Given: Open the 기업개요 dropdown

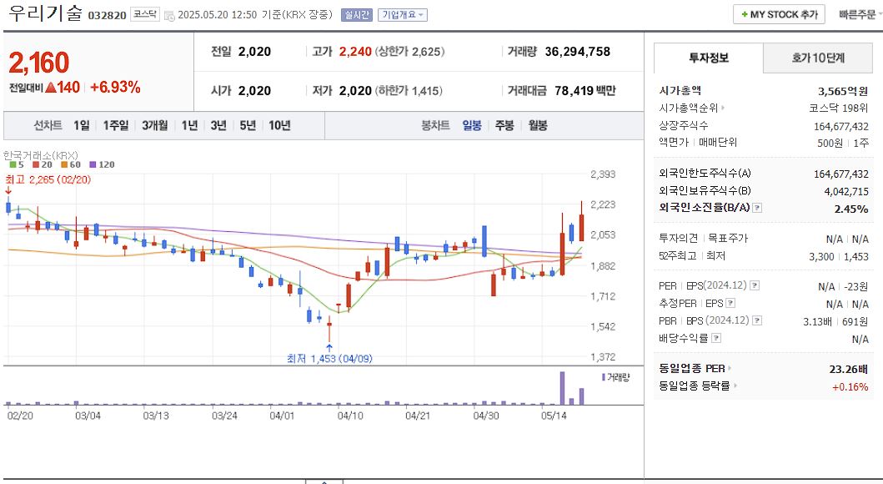Looking at the screenshot, I should click(403, 15).
